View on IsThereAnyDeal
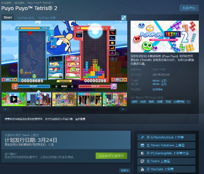 coord(167,137)
